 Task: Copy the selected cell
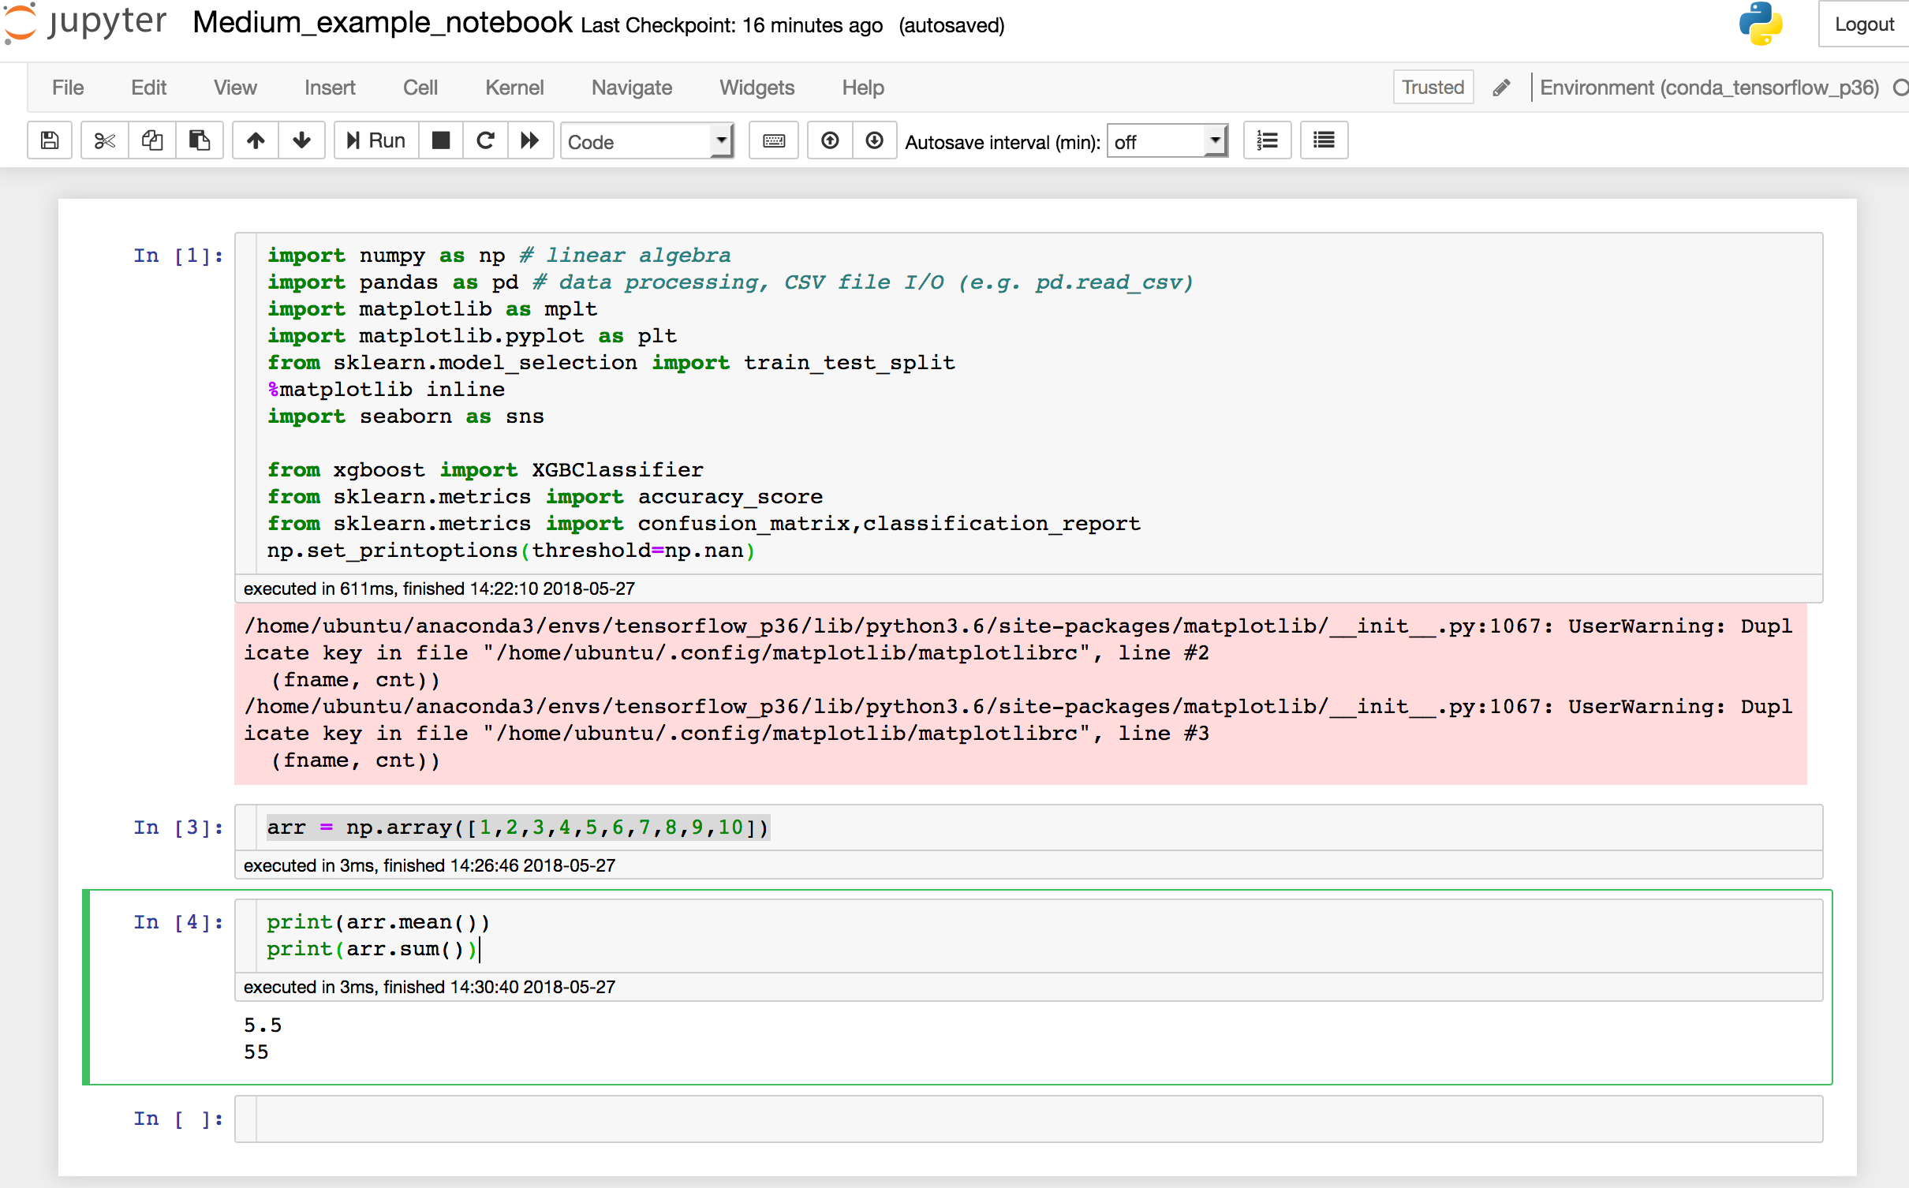coord(151,140)
